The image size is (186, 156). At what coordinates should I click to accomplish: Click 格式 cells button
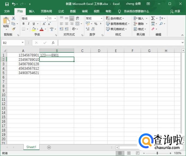[140, 29]
